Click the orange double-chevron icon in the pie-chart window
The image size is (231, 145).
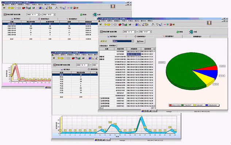pos(209,23)
